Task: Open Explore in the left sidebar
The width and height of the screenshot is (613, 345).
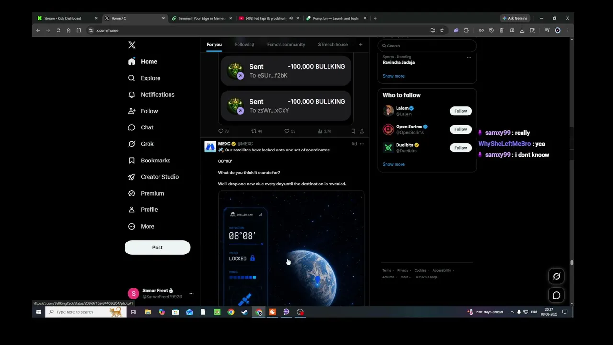Action: point(144,78)
